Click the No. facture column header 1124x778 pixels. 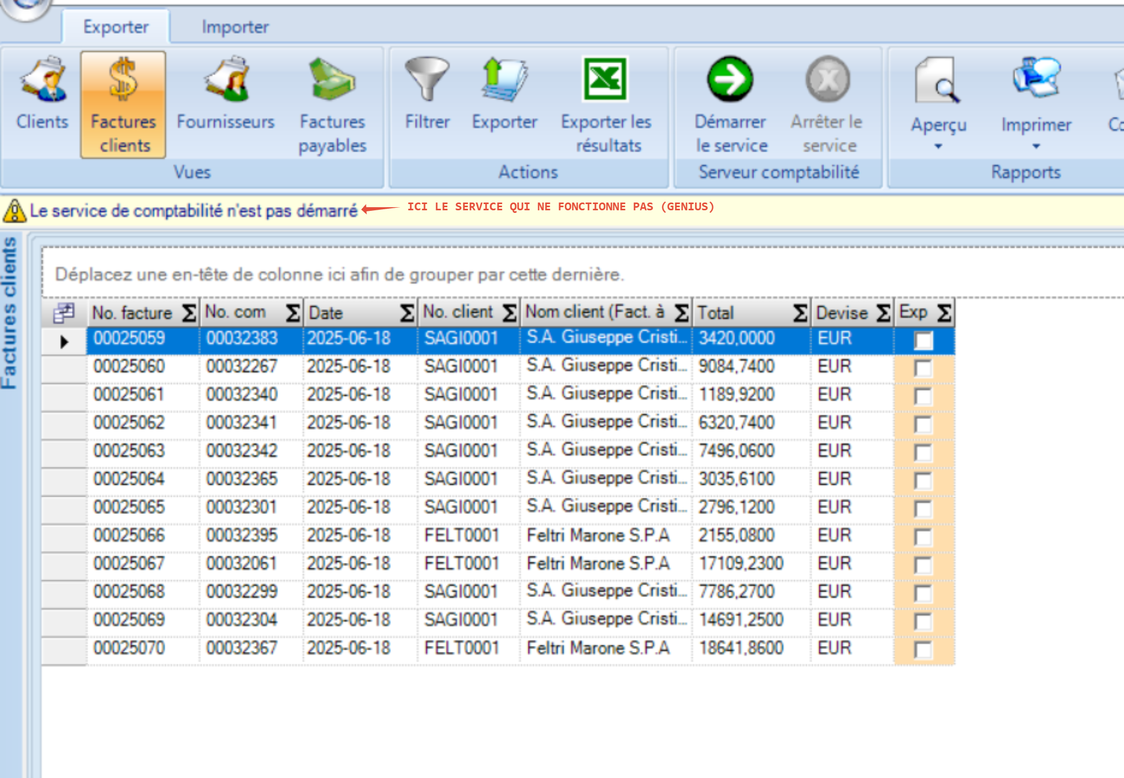tap(132, 313)
